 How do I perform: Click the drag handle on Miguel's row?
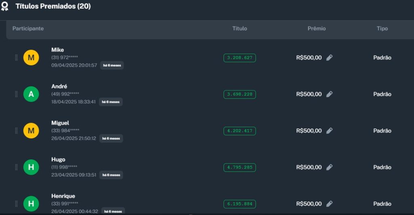click(16, 131)
